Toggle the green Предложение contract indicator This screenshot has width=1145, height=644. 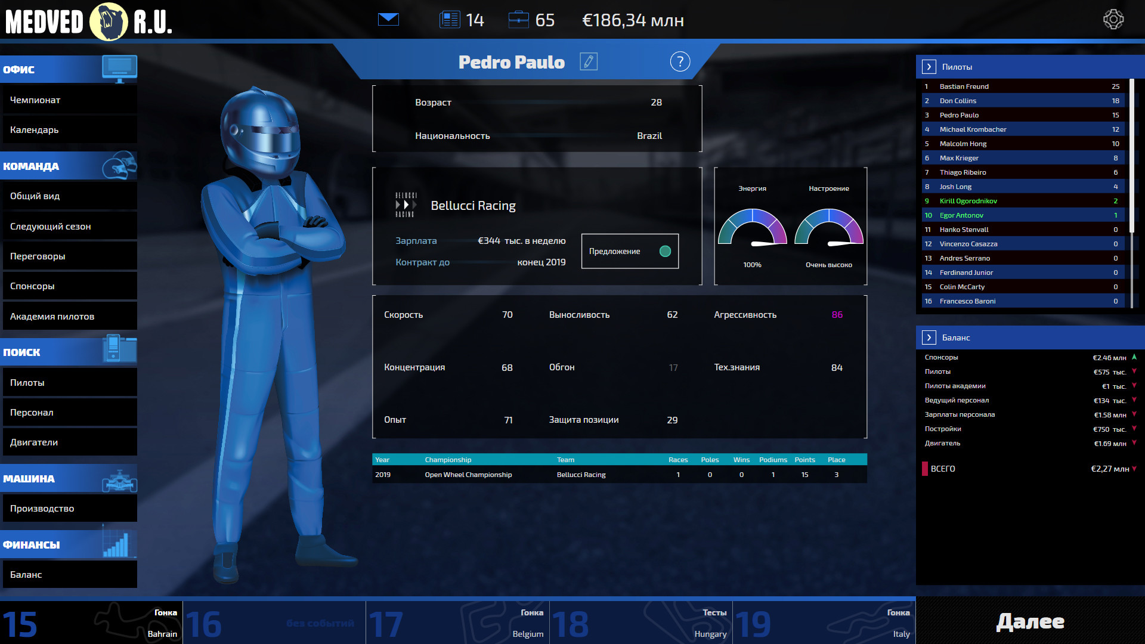665,251
